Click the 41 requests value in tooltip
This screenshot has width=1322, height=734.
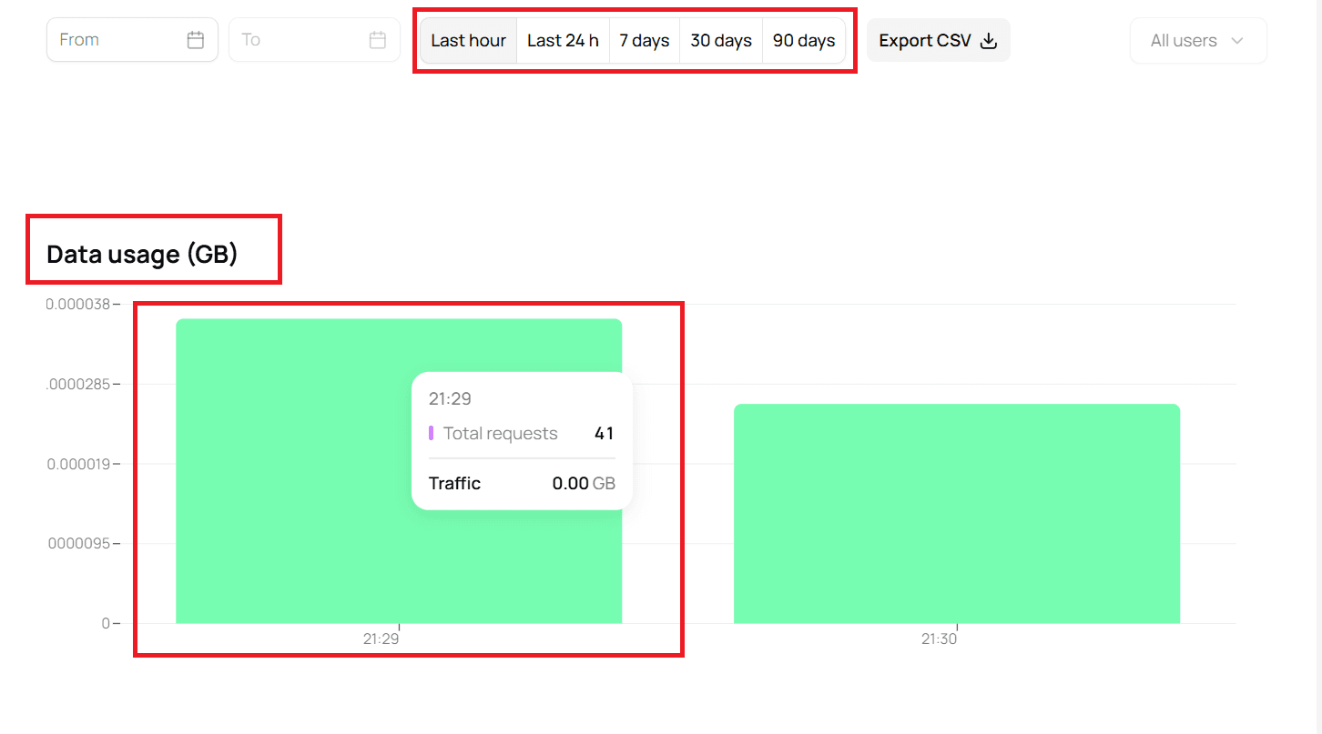[604, 434]
